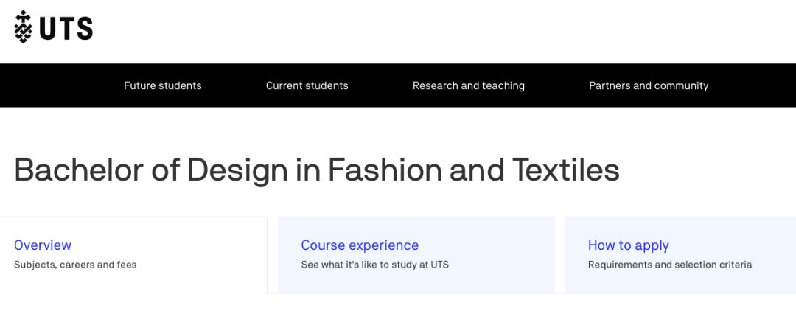This screenshot has height=325, width=796.
Task: Switch to the Course experience tab
Action: pyautogui.click(x=360, y=245)
